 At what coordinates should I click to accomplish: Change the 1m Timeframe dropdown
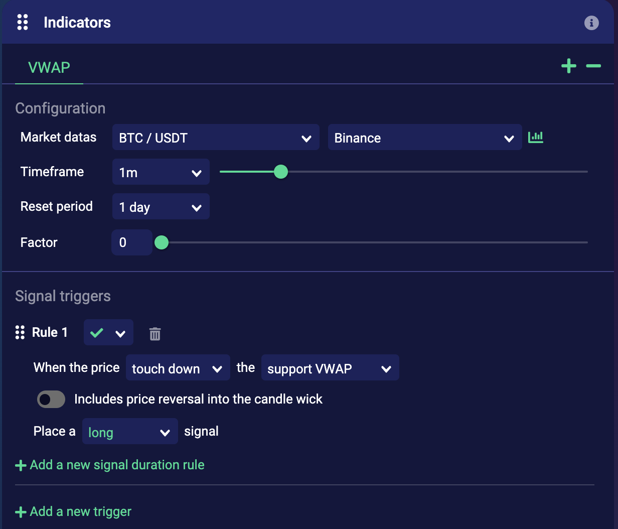pyautogui.click(x=161, y=172)
